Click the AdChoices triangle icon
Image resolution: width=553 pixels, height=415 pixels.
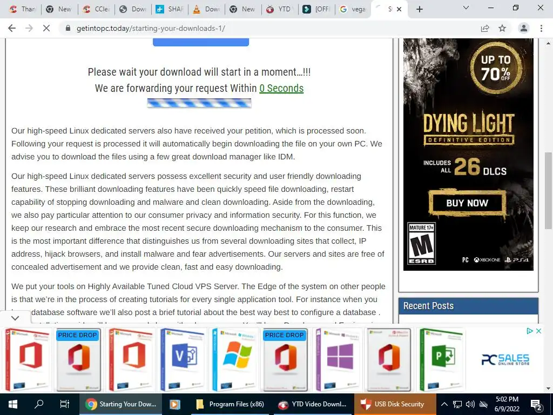tap(529, 331)
